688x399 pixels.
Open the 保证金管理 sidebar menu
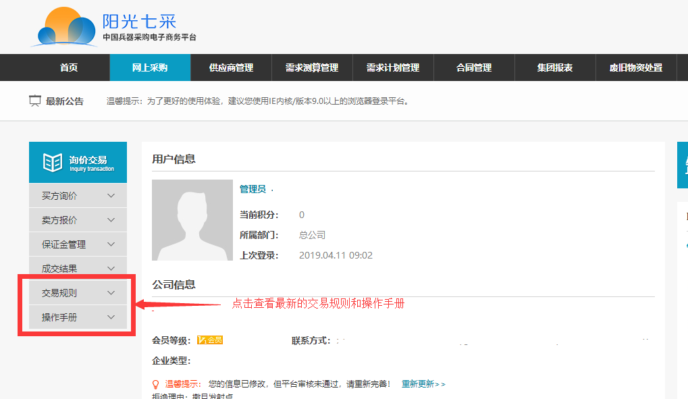tap(78, 244)
